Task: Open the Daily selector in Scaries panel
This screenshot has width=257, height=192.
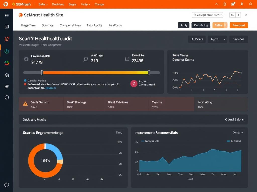Action: [119, 132]
